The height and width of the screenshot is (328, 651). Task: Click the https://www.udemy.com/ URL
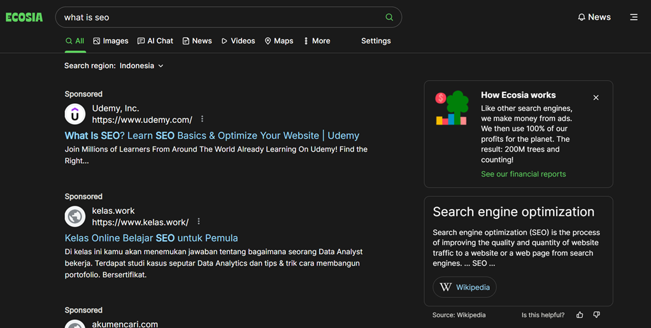[142, 120]
